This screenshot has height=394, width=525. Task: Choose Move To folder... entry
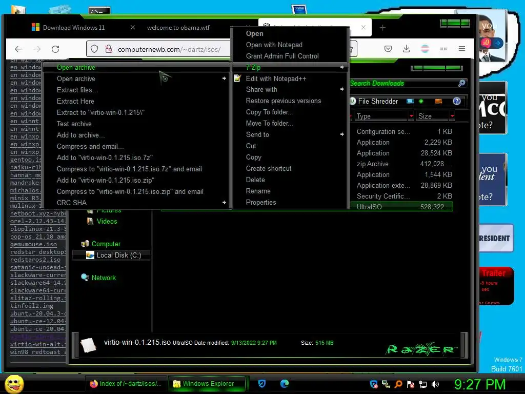click(x=290, y=123)
